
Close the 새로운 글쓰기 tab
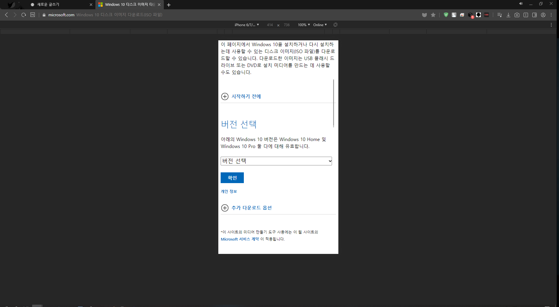91,5
